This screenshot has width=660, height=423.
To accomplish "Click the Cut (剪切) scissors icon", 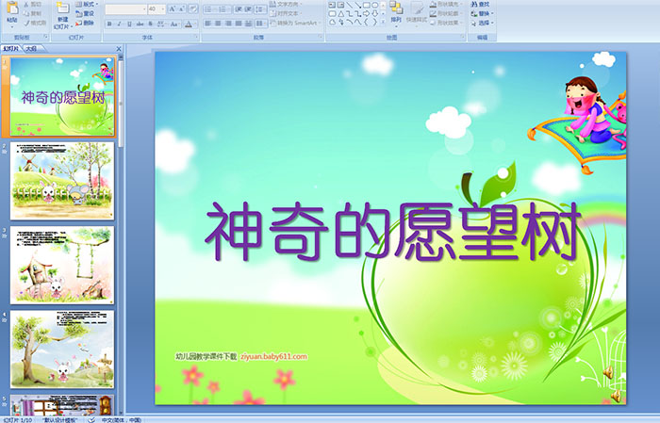I will point(27,5).
